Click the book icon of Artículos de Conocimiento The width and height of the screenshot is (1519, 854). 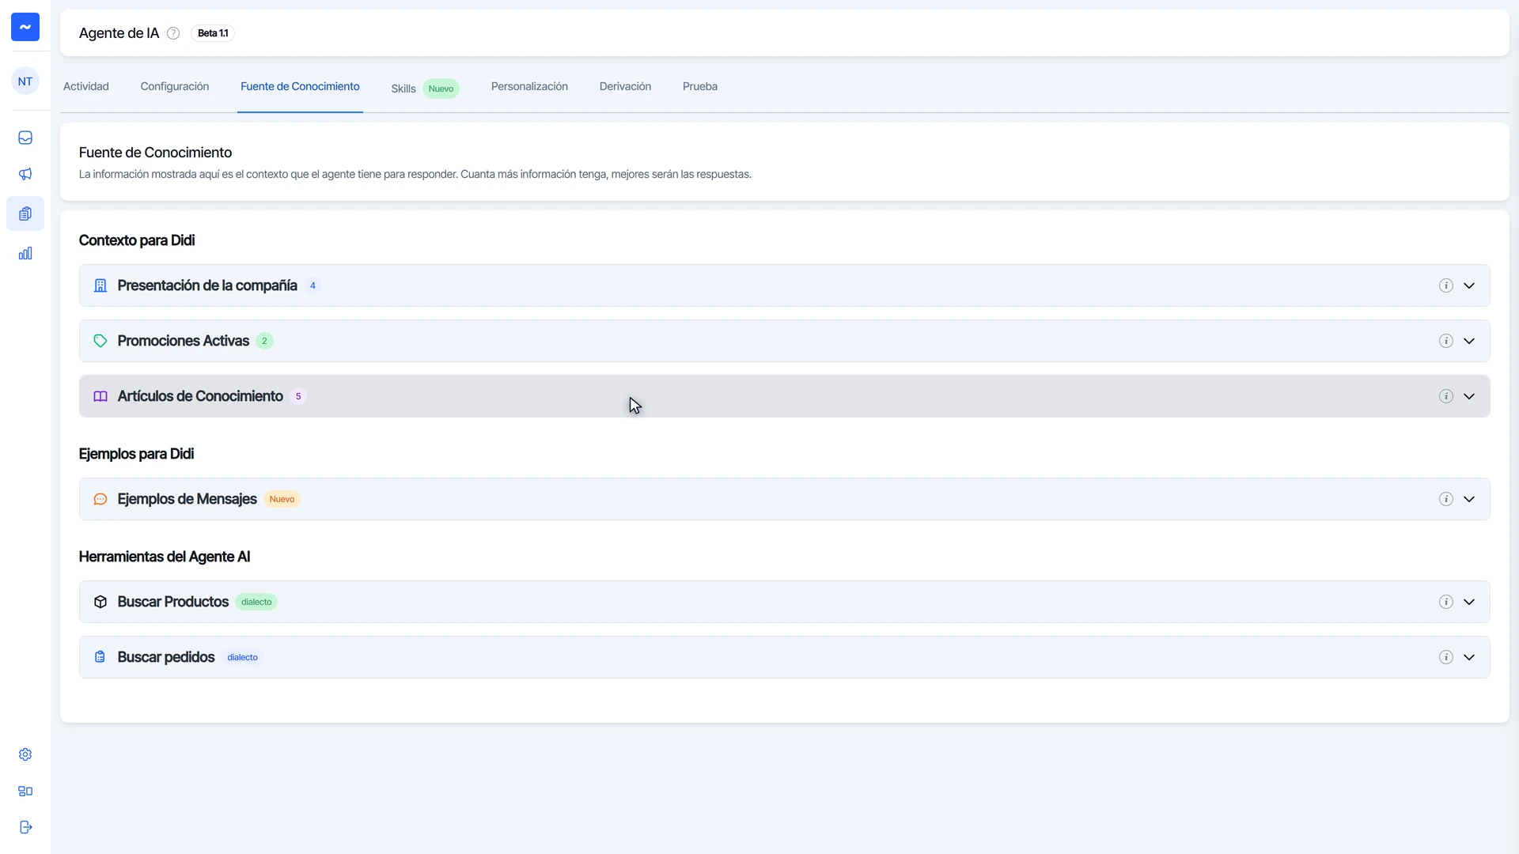click(100, 396)
